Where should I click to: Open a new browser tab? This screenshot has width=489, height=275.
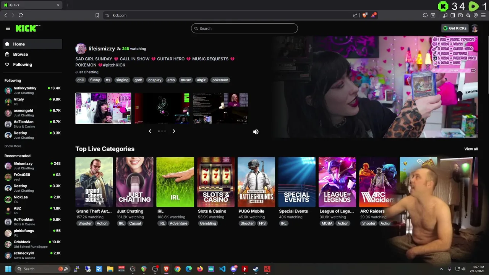[68, 5]
